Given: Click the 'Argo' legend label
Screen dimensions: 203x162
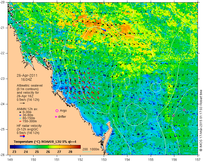Looking at the screenshot, I should 63,111.
